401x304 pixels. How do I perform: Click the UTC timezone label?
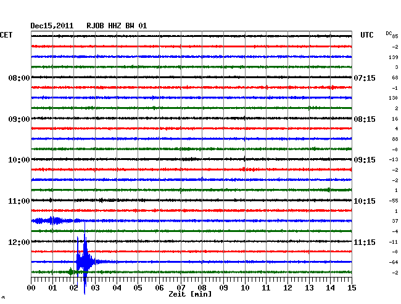tap(367, 35)
